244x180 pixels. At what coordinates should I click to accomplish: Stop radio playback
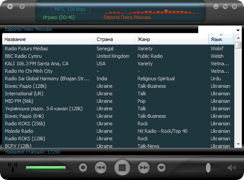[x=122, y=168]
